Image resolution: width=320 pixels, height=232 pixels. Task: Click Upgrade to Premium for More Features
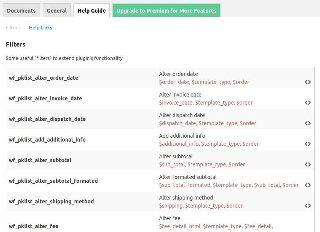point(166,10)
